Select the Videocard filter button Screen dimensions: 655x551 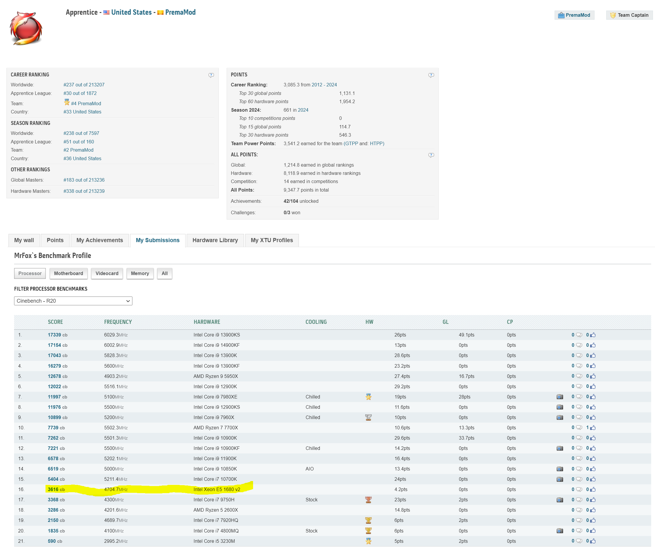point(107,273)
